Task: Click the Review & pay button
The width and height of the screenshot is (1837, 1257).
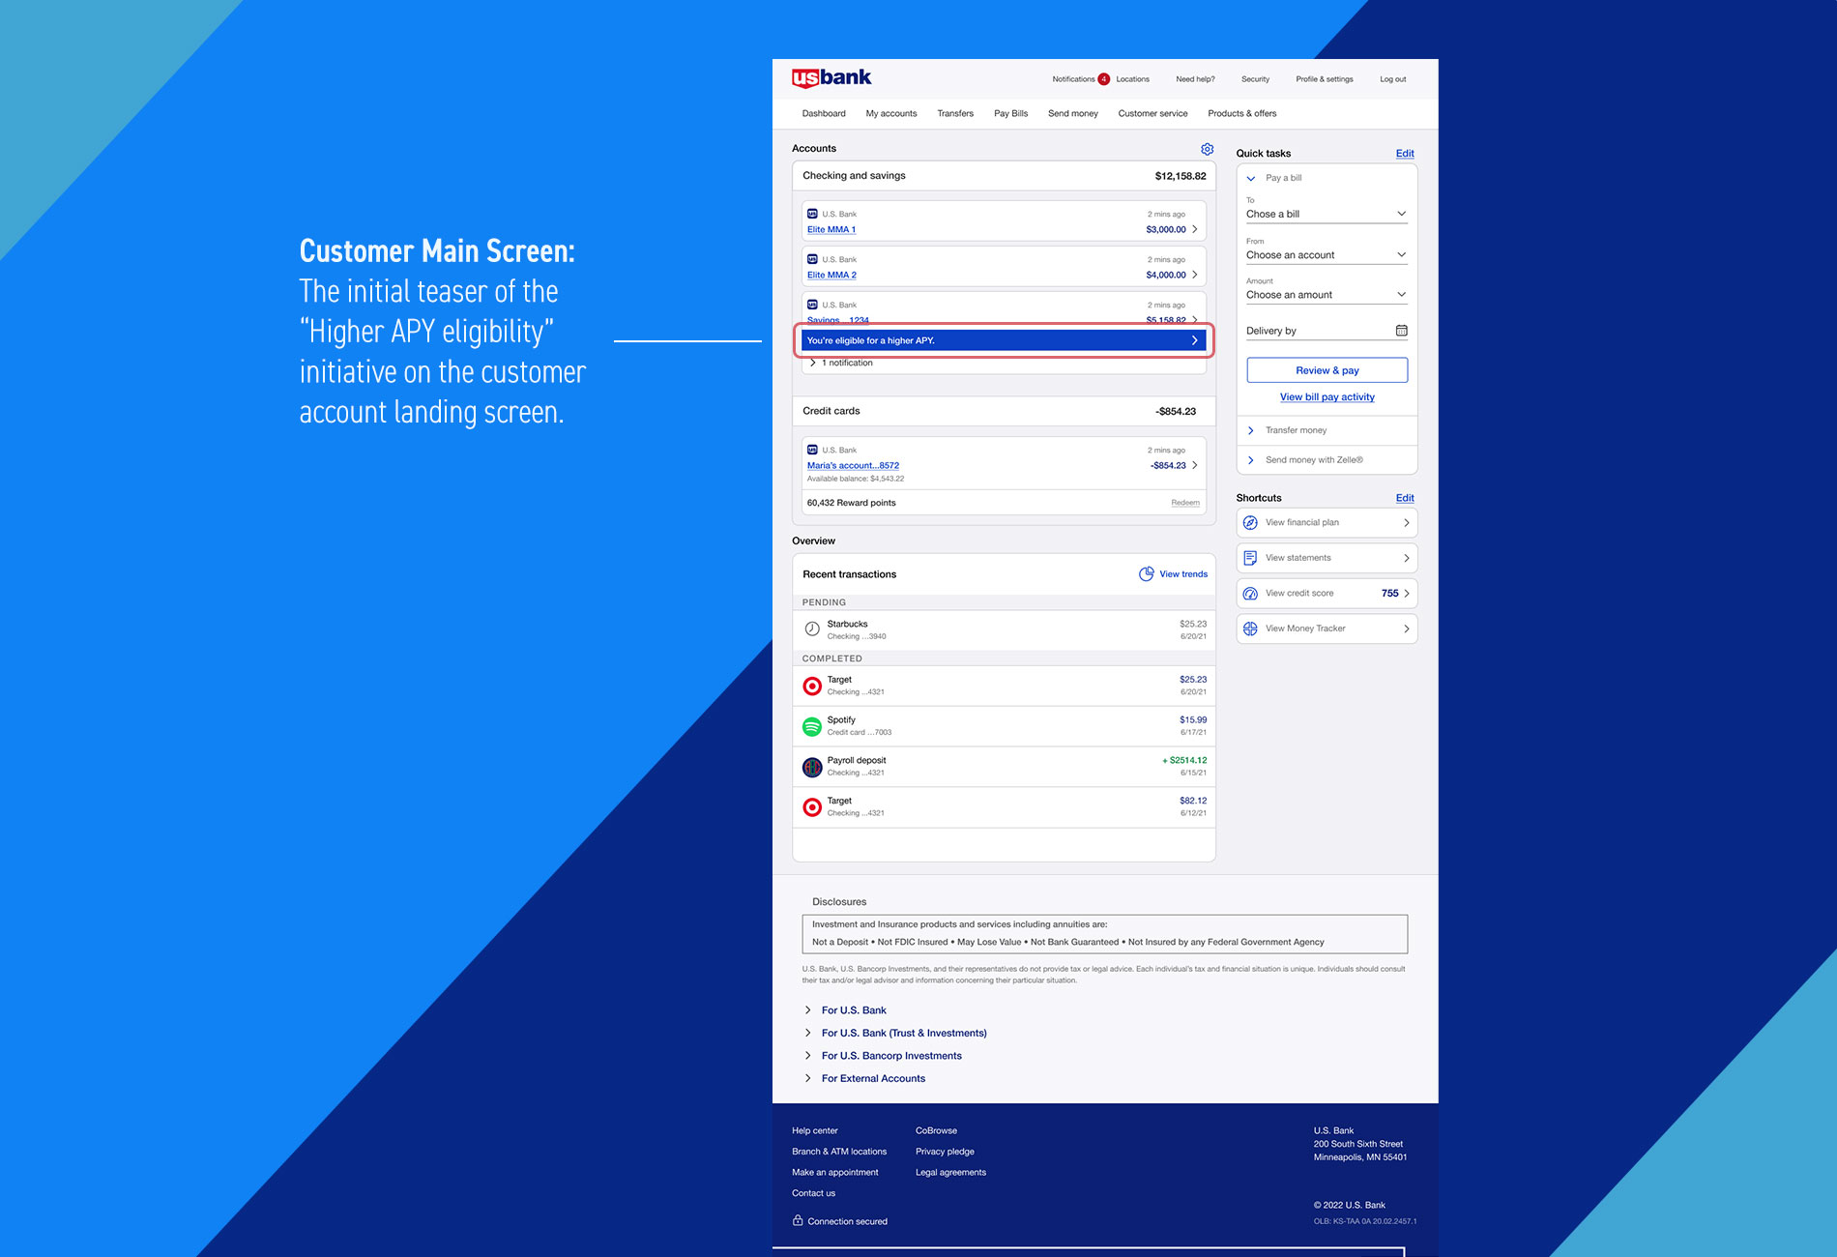Action: pyautogui.click(x=1327, y=370)
